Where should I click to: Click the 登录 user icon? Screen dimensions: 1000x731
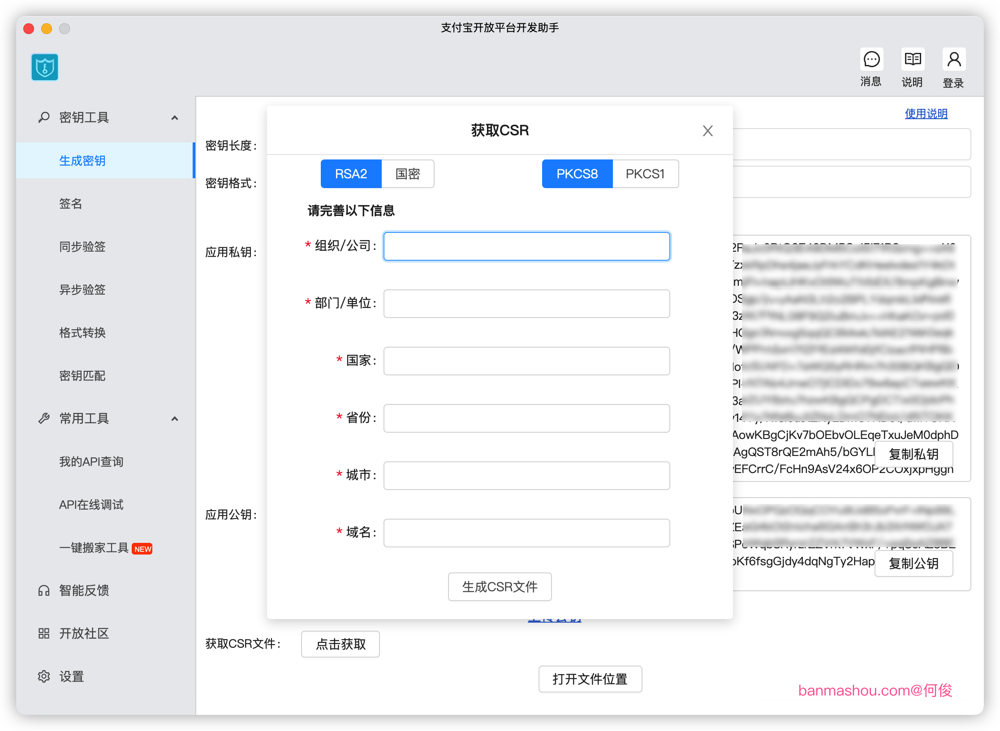954,59
